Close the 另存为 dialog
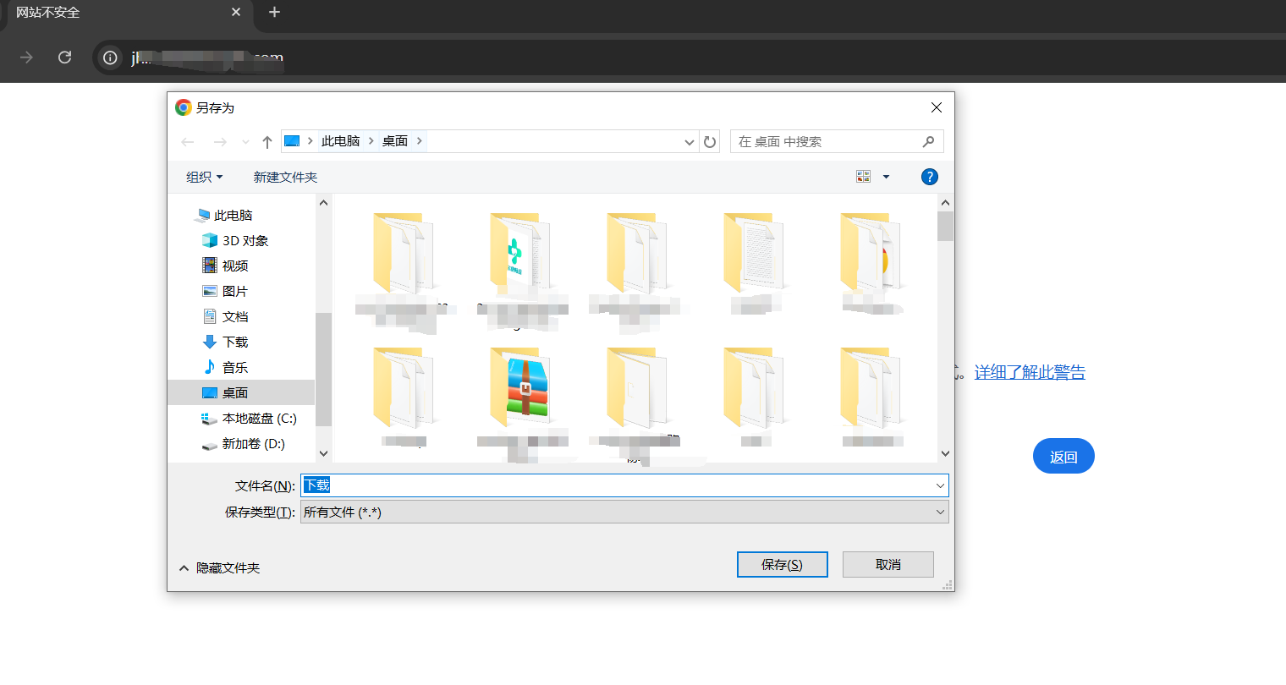The image size is (1286, 685). [x=937, y=107]
